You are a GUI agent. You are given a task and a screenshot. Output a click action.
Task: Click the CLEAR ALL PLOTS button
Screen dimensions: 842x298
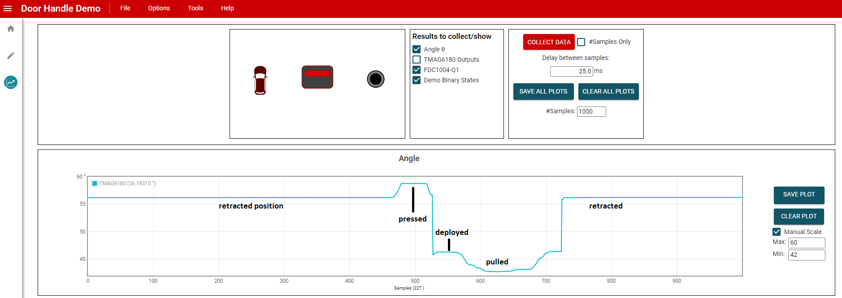click(608, 91)
